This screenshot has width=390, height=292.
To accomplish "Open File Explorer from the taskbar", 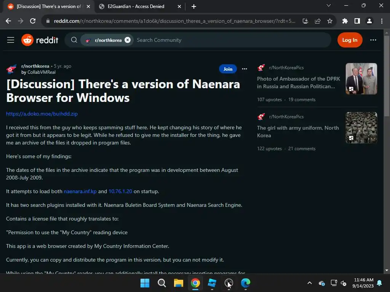I will (179, 283).
